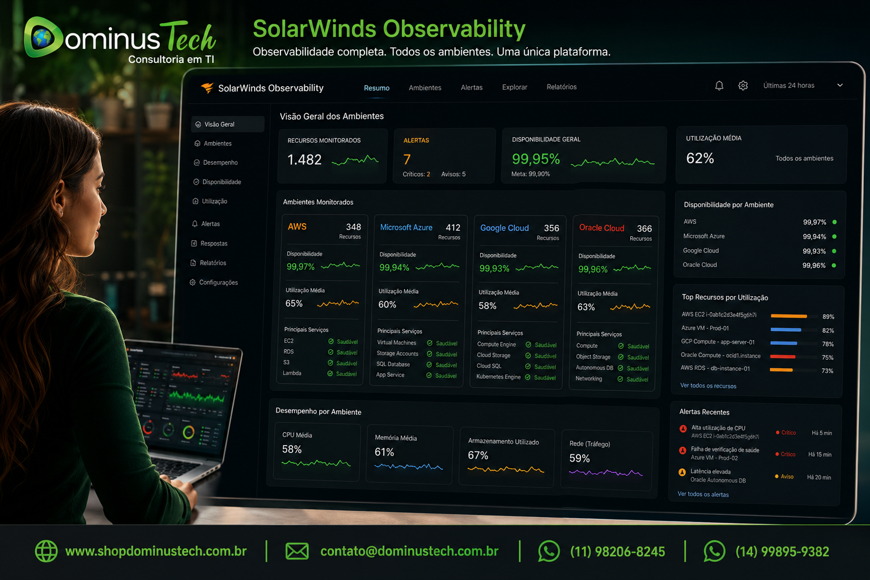Click the Latência elevada warning icon
The width and height of the screenshot is (870, 580).
[x=682, y=472]
